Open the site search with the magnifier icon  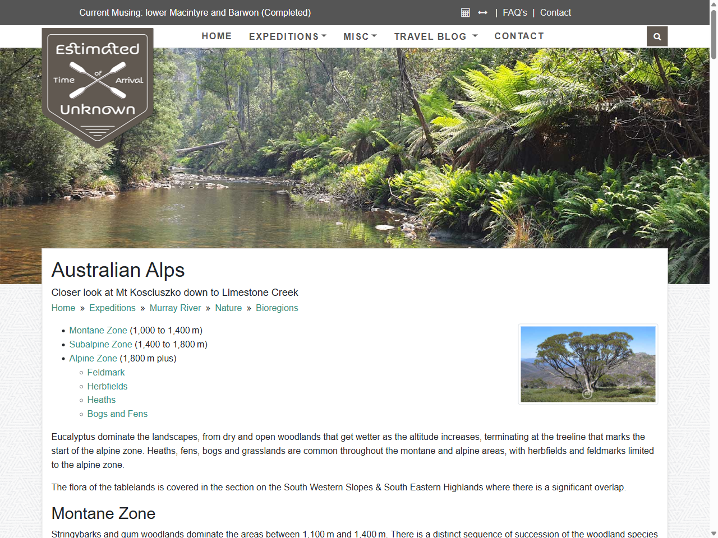[657, 36]
